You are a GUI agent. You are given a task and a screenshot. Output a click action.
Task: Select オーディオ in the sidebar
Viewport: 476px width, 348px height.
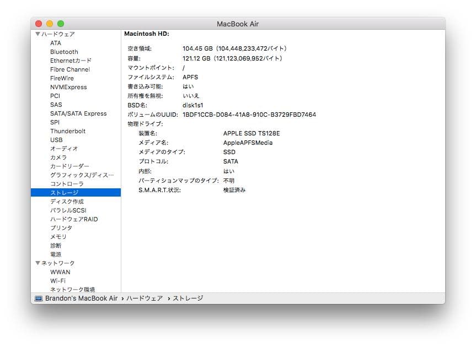pyautogui.click(x=64, y=149)
